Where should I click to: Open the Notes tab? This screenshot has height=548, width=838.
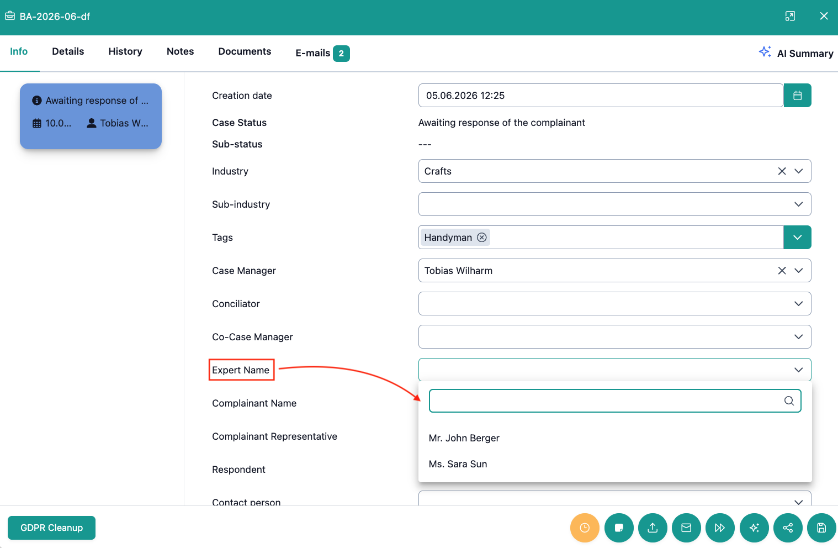point(180,51)
